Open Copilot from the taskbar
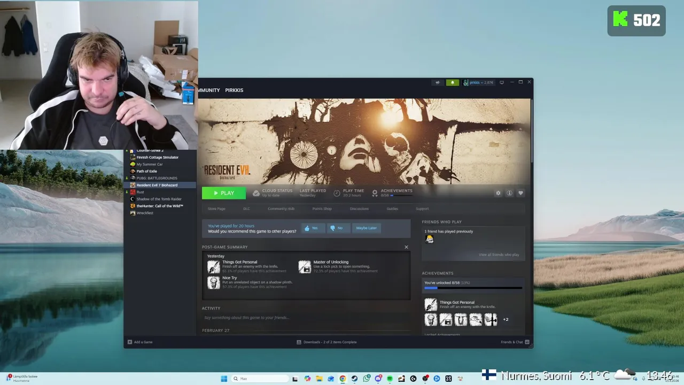 click(x=307, y=379)
